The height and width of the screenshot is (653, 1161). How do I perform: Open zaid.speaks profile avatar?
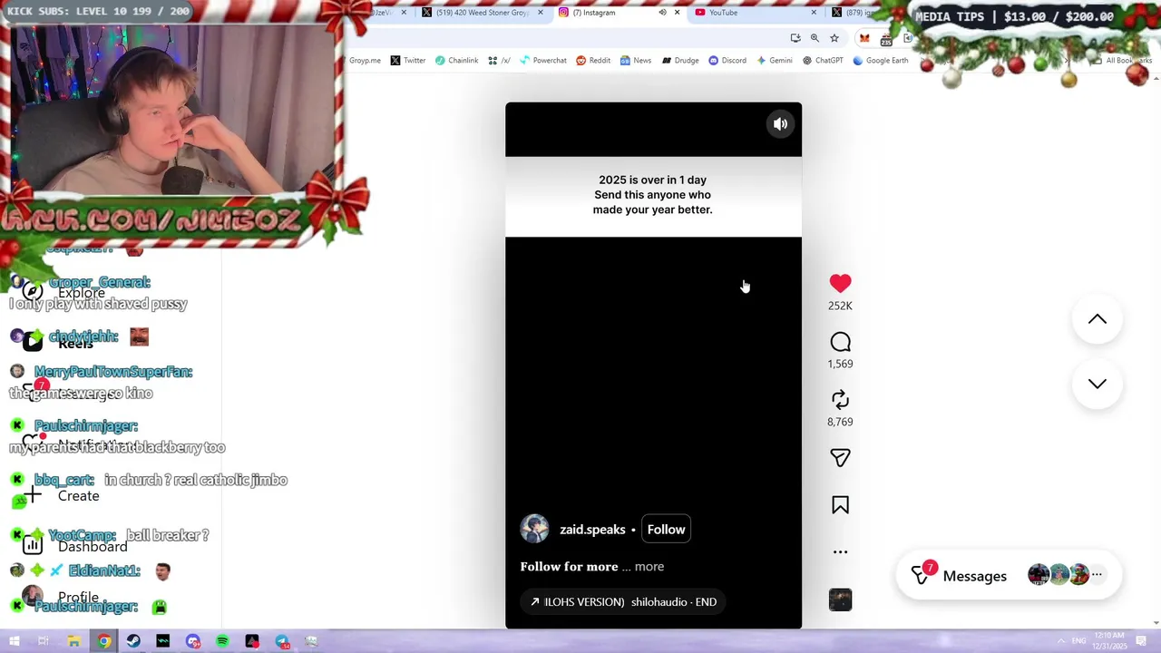tap(534, 529)
